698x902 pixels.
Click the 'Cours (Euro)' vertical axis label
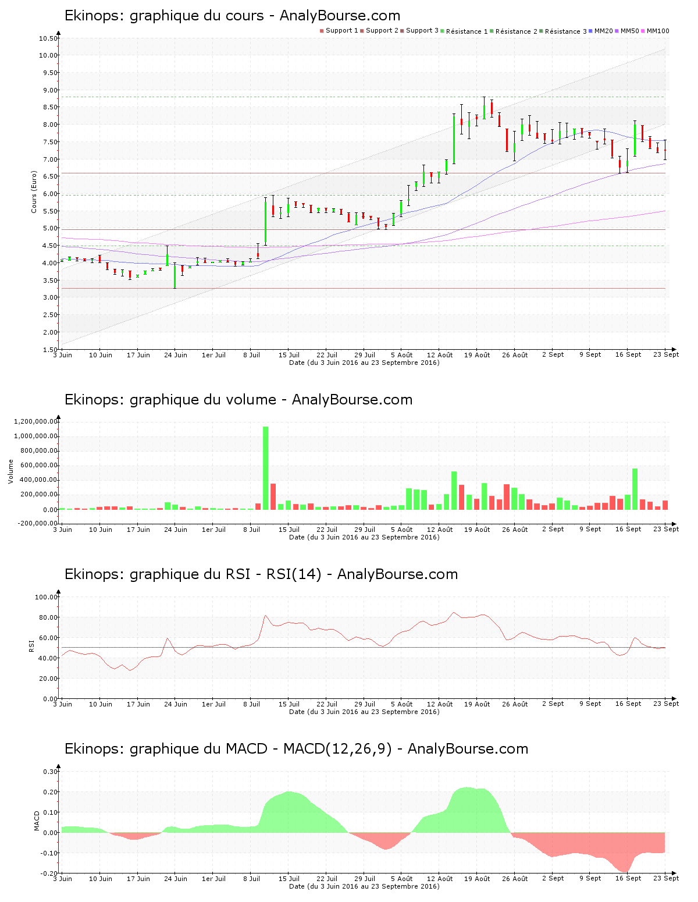[34, 191]
